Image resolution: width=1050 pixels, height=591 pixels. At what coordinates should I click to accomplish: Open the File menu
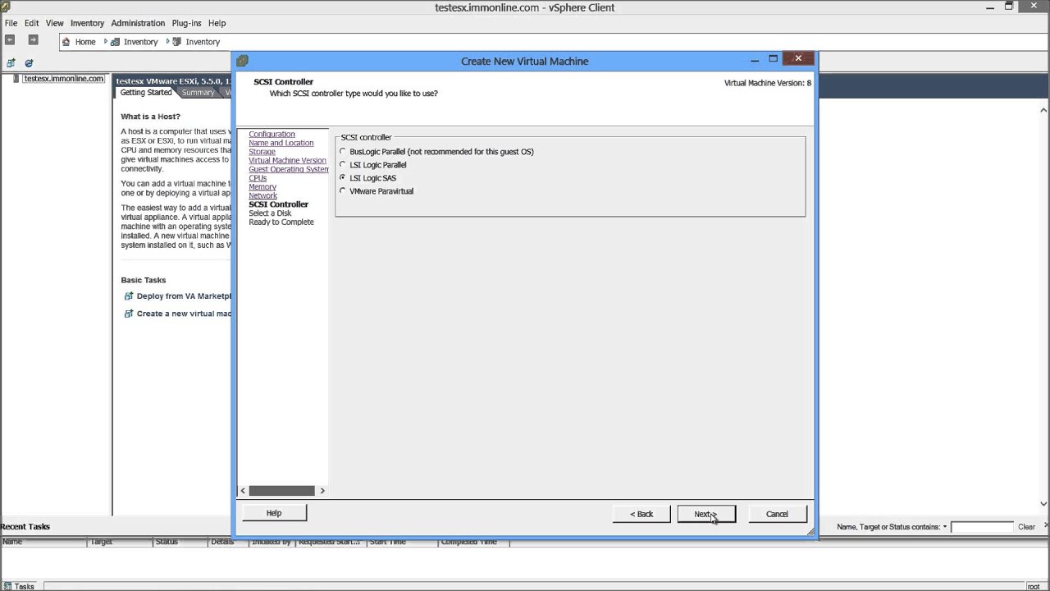11,23
